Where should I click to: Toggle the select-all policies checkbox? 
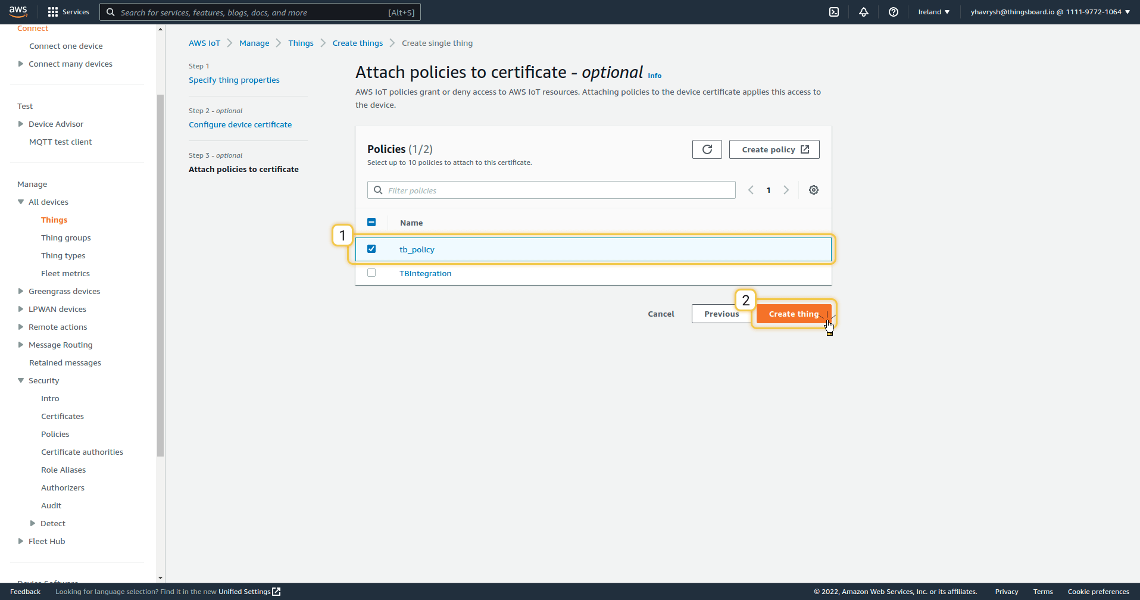(371, 222)
